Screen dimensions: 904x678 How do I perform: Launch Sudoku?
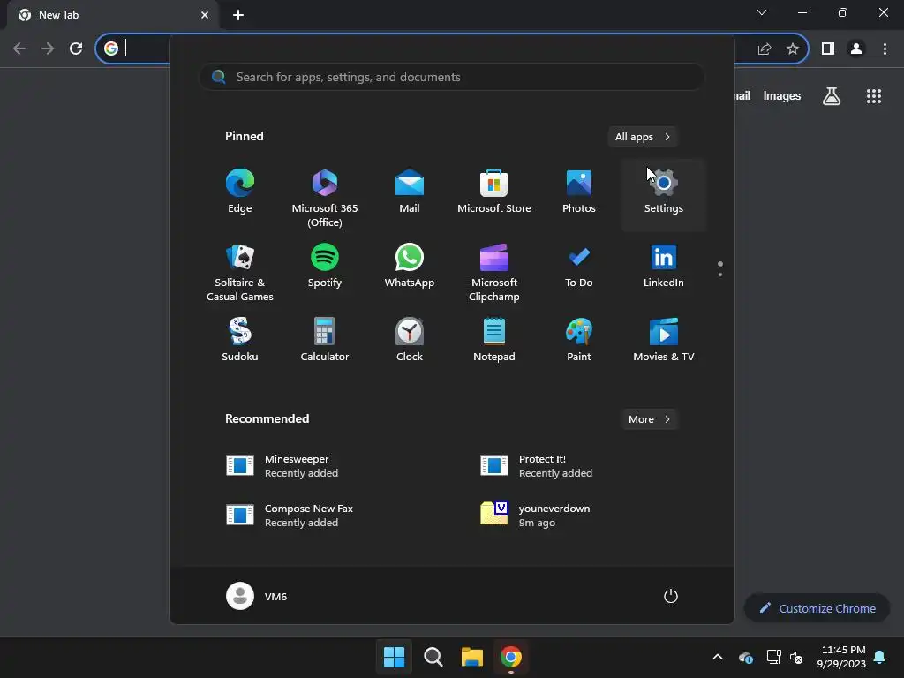(x=240, y=340)
